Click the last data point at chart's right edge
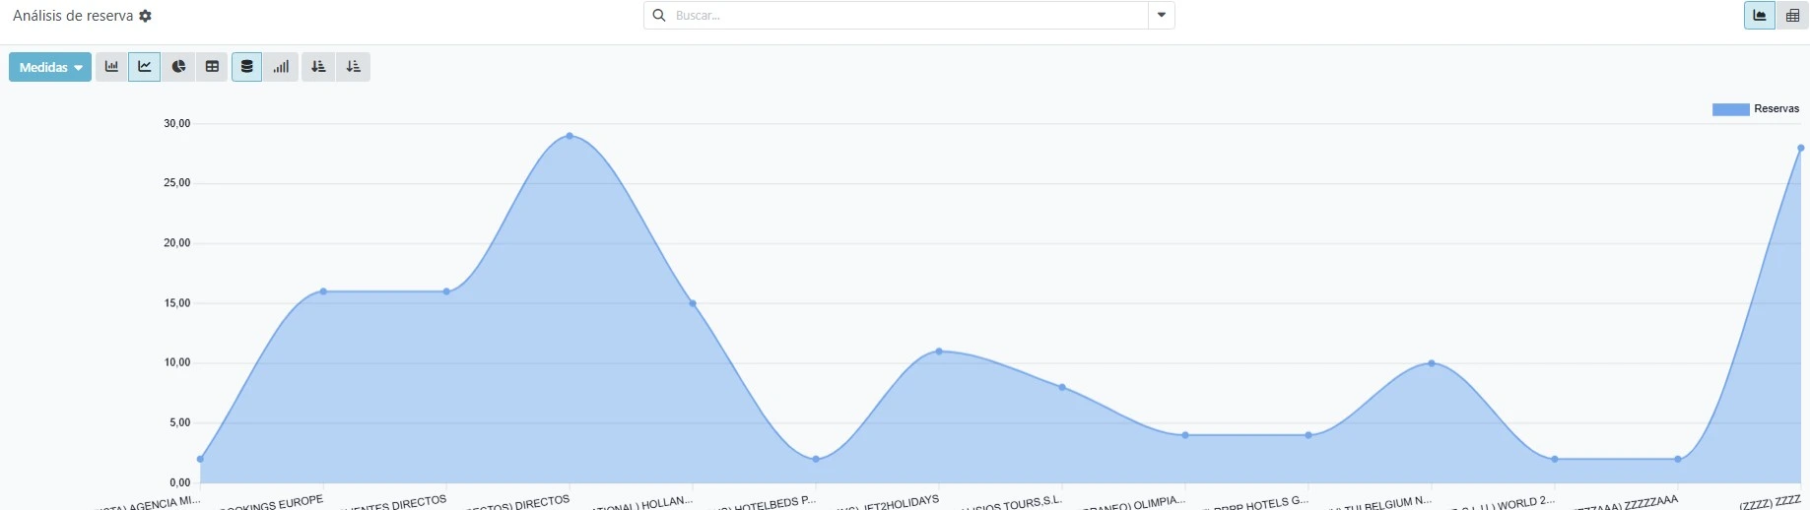 (x=1801, y=148)
